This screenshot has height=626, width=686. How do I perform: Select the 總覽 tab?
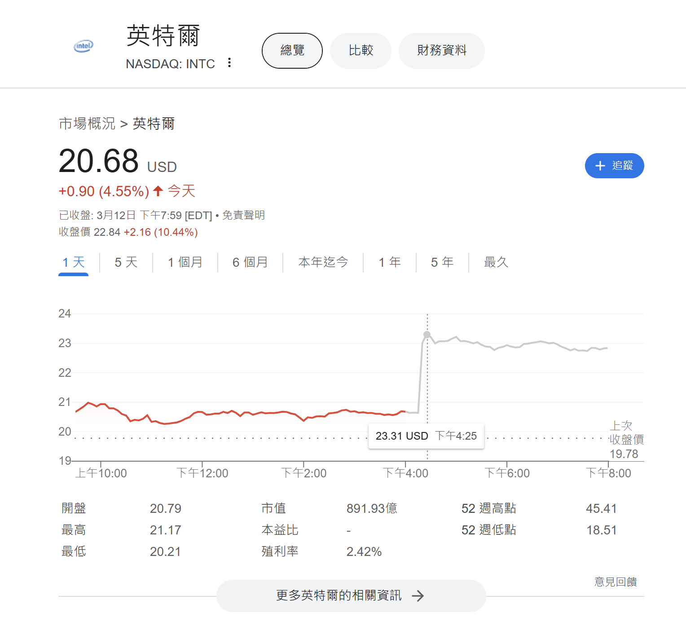tap(292, 51)
